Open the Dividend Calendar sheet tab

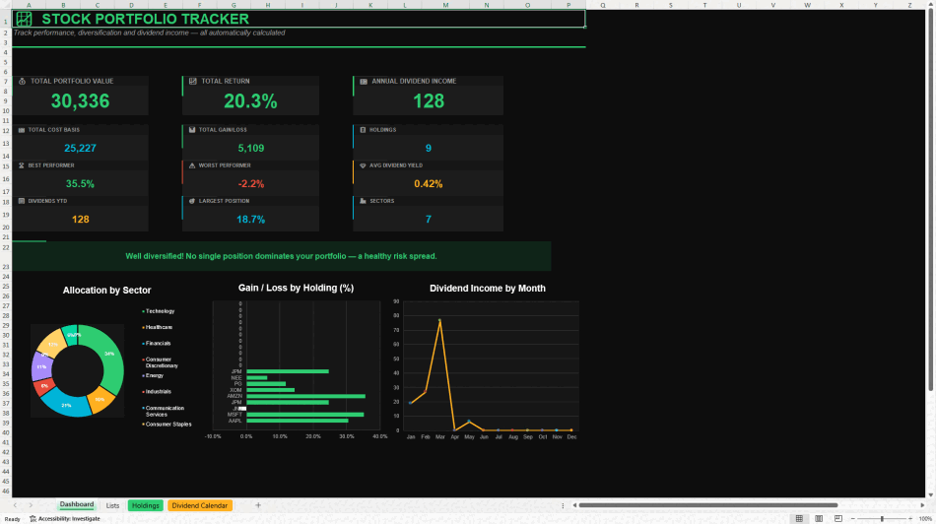click(x=199, y=505)
